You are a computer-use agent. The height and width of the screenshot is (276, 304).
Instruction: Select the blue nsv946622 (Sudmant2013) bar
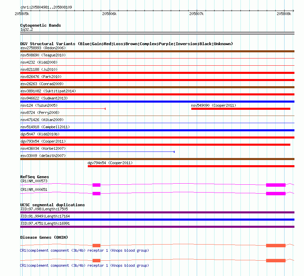click(x=157, y=102)
